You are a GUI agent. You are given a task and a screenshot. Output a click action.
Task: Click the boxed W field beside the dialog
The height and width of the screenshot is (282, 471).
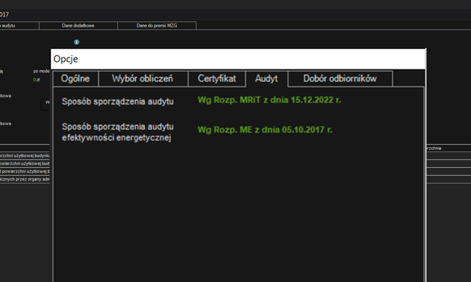click(x=46, y=105)
